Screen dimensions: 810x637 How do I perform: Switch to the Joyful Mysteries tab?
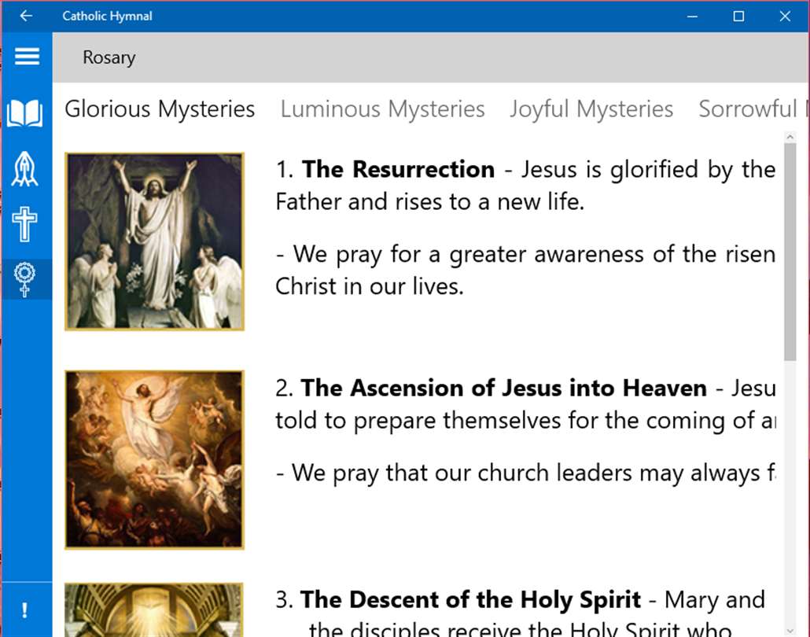[591, 109]
